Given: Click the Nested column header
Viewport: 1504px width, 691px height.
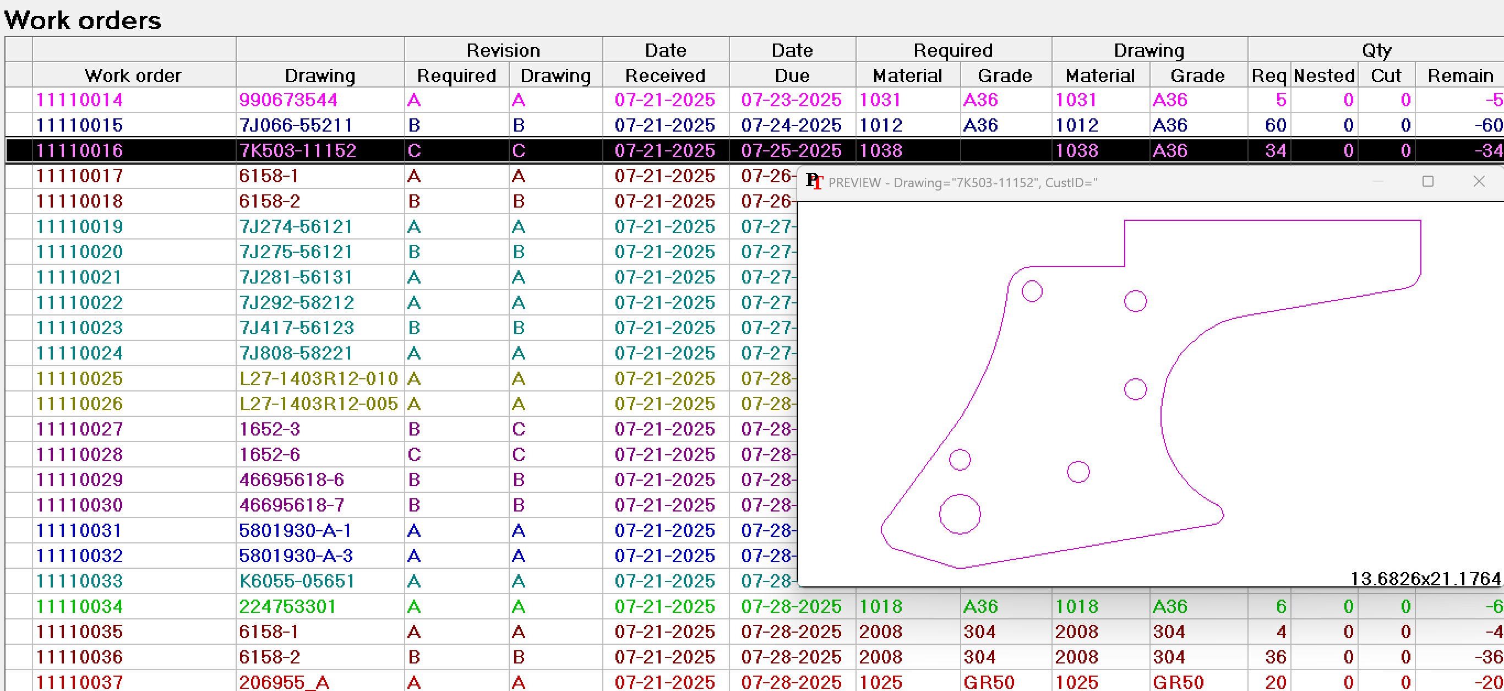Looking at the screenshot, I should pos(1323,75).
